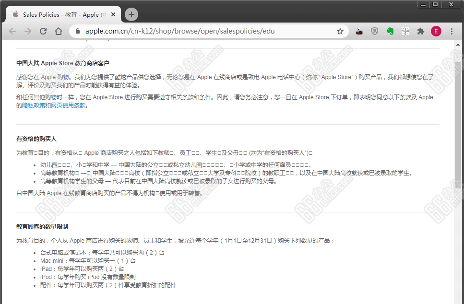Reload the current page
464x304 pixels.
pyautogui.click(x=43, y=31)
